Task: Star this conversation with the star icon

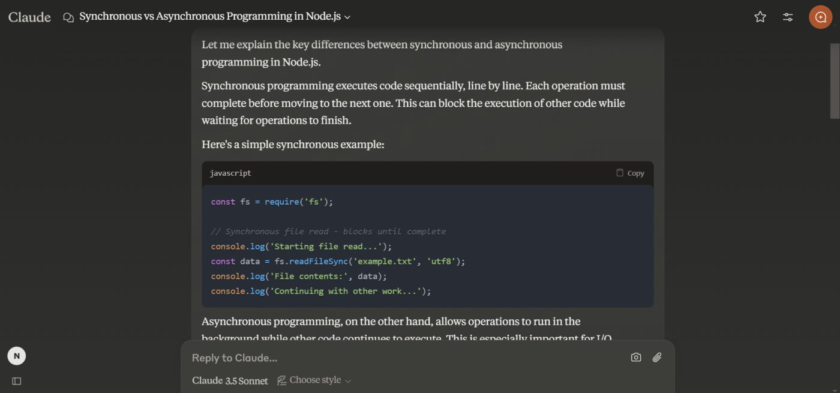Action: pyautogui.click(x=760, y=17)
